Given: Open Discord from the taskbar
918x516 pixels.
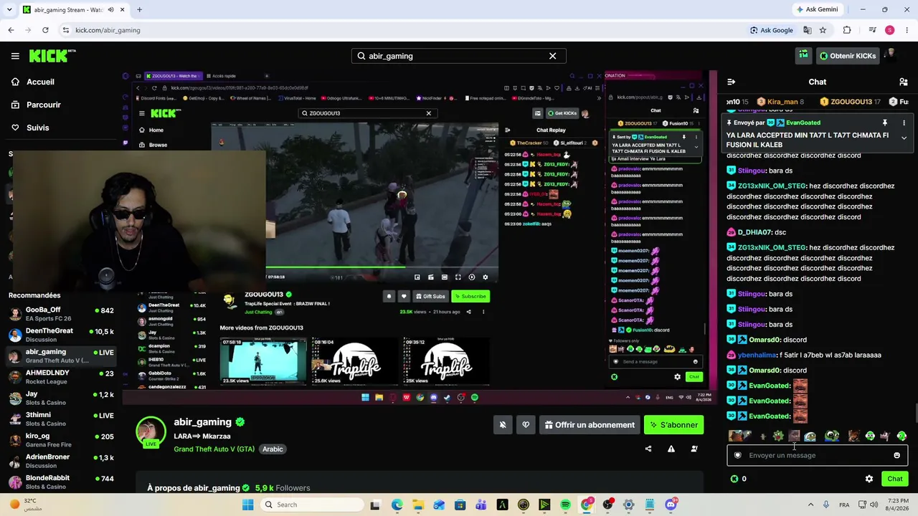Looking at the screenshot, I should 671,505.
